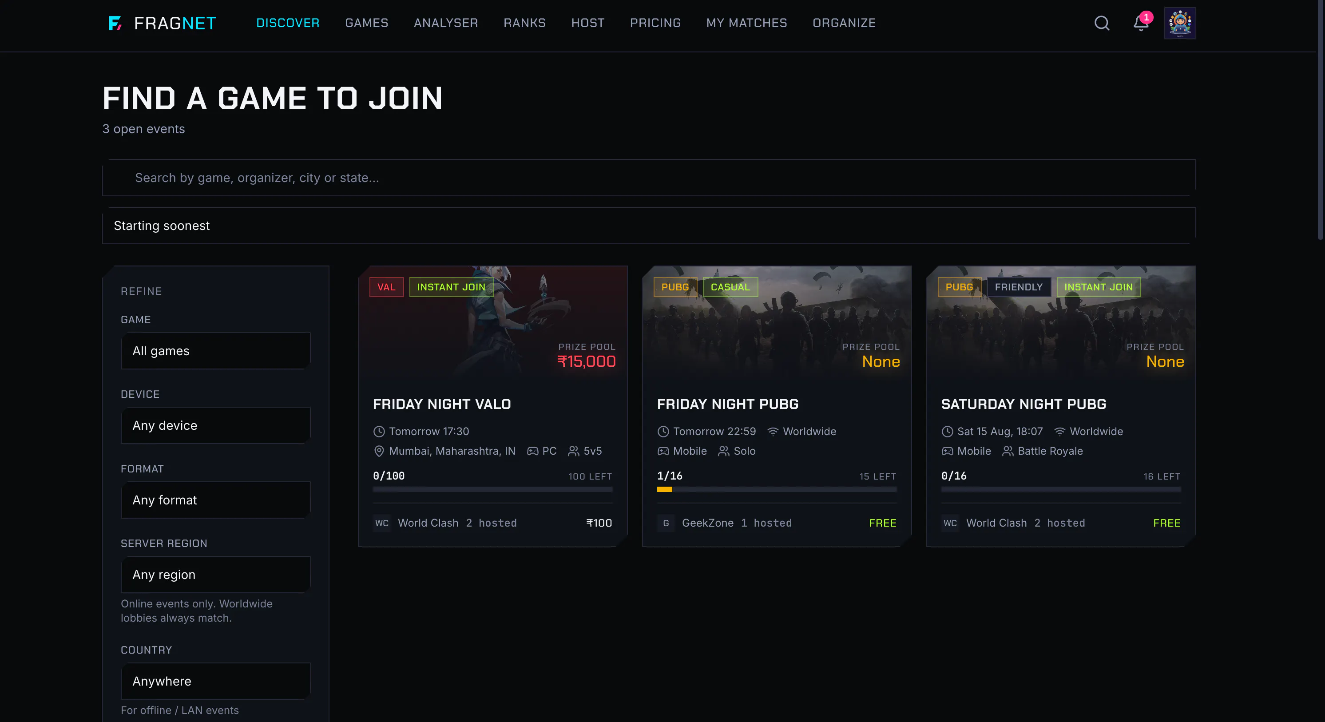Open the Anywhere country dropdown

click(x=215, y=681)
